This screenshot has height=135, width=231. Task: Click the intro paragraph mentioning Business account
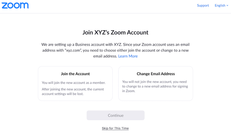(x=115, y=51)
